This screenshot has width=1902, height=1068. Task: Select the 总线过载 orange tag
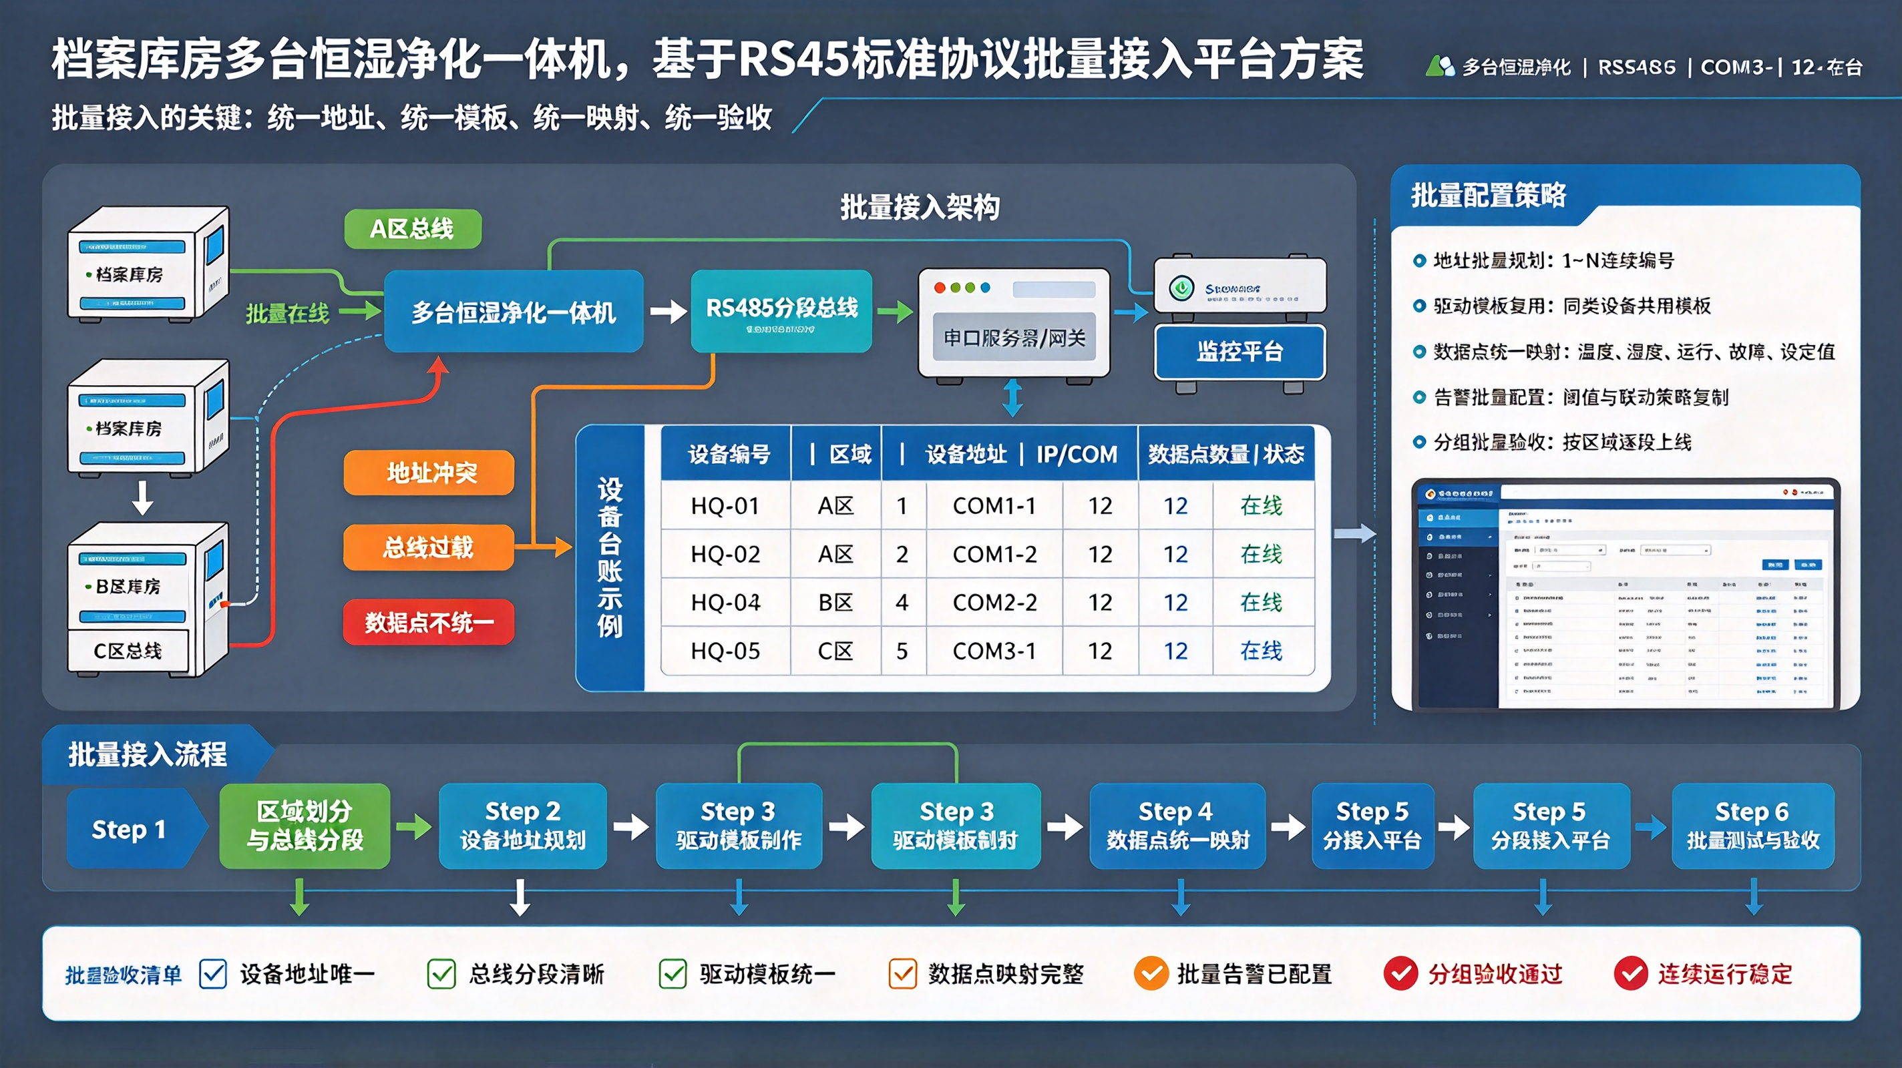point(429,547)
